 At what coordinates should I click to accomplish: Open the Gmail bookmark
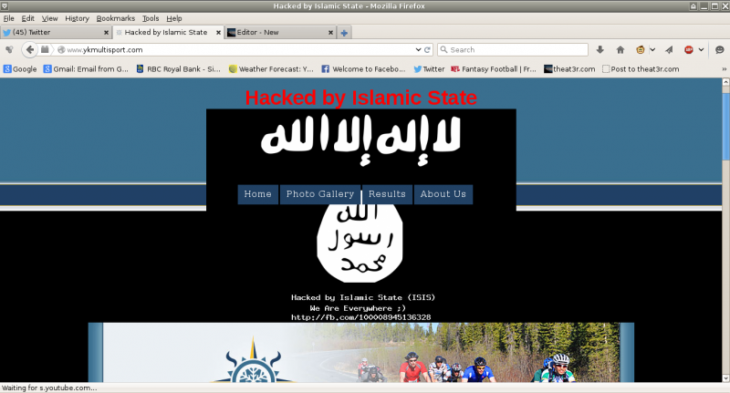click(x=86, y=68)
